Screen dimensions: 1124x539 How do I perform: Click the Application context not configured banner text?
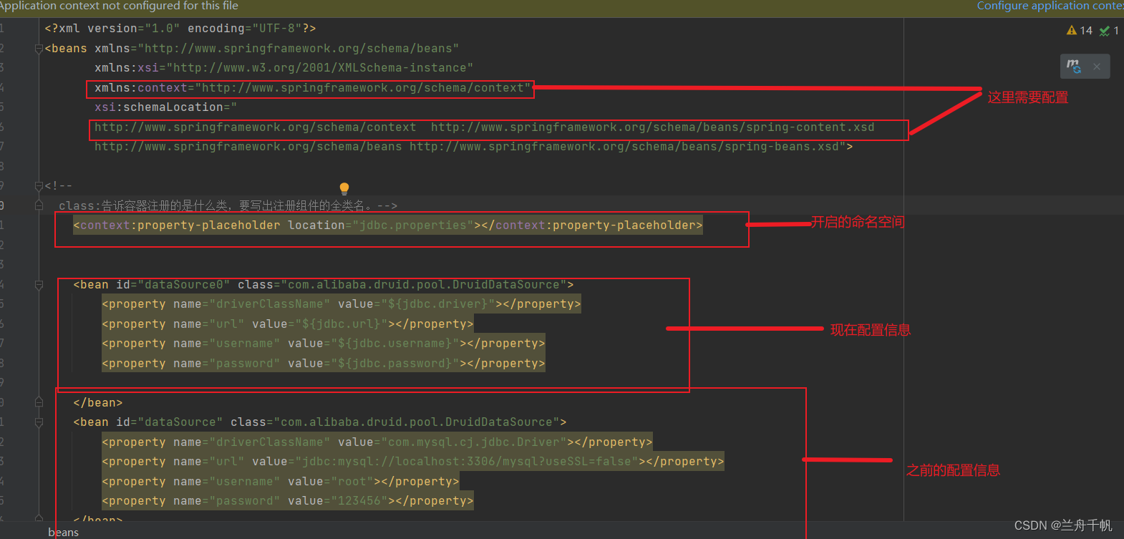point(119,6)
